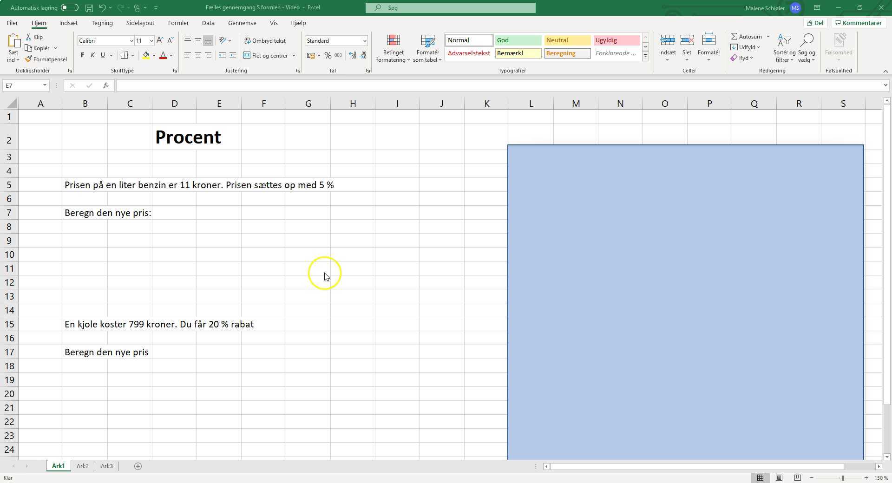
Task: Click the Save icon in title bar
Action: (x=89, y=8)
